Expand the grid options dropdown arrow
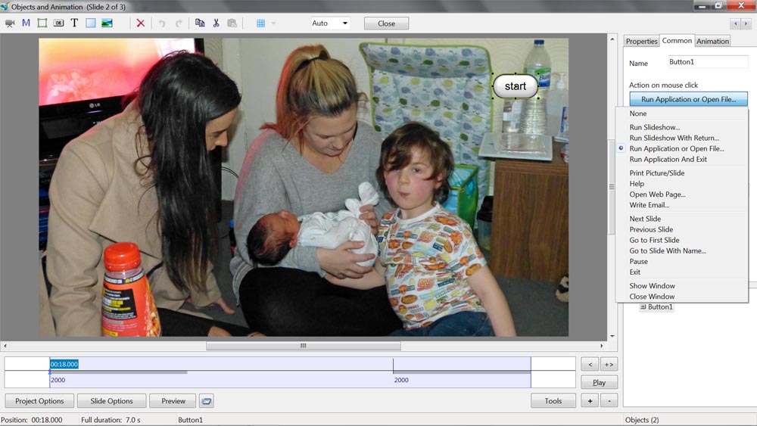757x426 pixels. [273, 23]
